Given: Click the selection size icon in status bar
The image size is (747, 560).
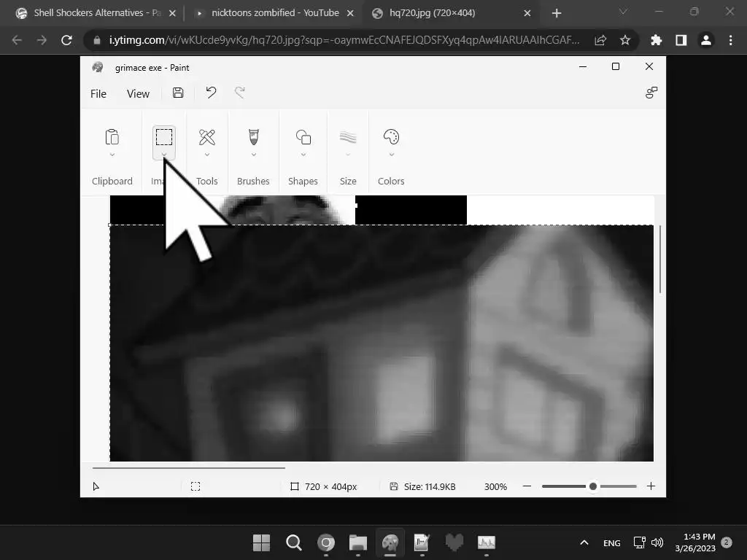Looking at the screenshot, I should pyautogui.click(x=196, y=486).
